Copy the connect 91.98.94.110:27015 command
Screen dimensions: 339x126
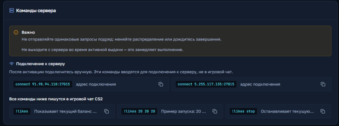point(161,84)
